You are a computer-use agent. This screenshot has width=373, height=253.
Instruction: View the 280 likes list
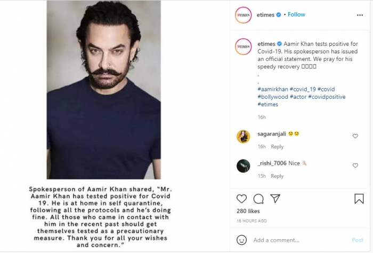click(x=247, y=212)
